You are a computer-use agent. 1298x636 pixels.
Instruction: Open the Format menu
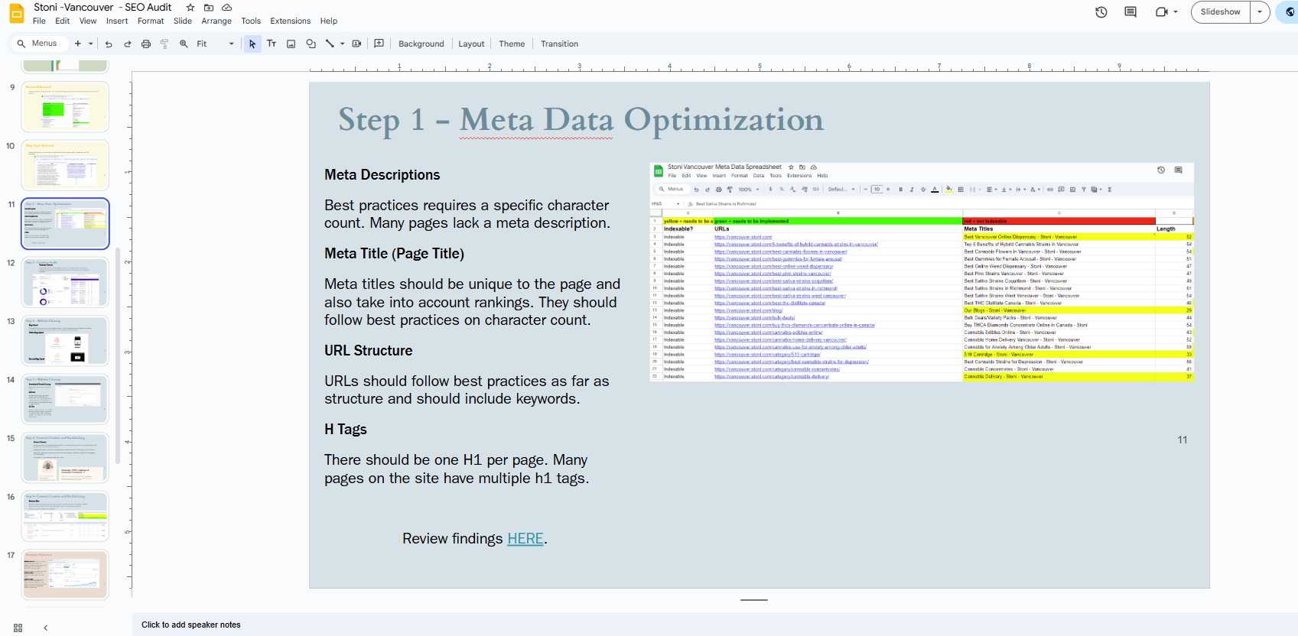pos(151,21)
